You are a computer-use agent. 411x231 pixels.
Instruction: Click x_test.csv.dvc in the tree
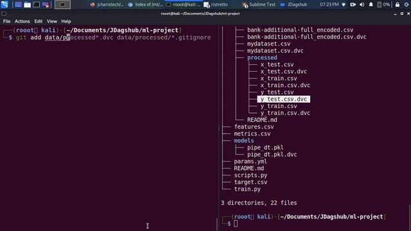tap(284, 71)
